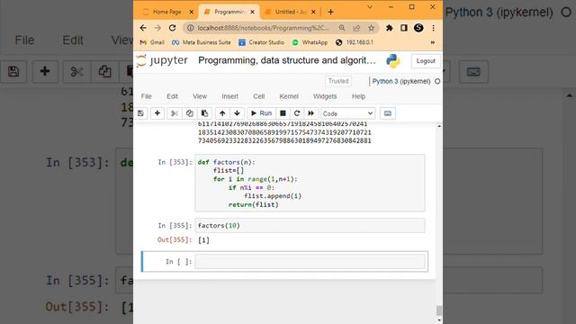This screenshot has height=324, width=576.
Task: Click the Logout button
Action: pyautogui.click(x=426, y=61)
